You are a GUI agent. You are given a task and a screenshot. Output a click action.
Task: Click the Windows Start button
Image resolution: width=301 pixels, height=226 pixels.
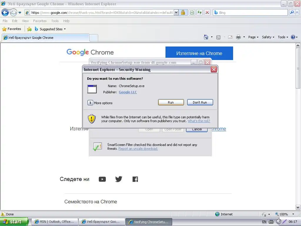(x=14, y=222)
